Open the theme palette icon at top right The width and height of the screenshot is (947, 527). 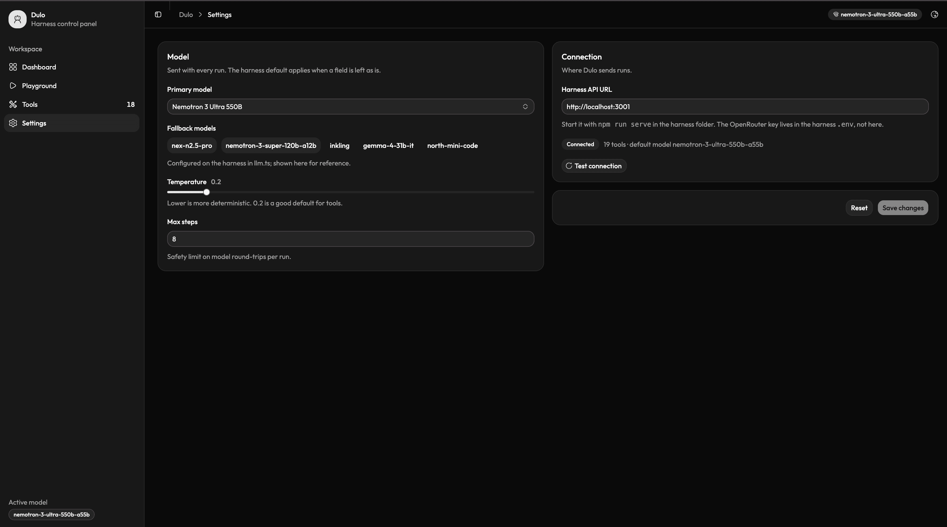(934, 15)
